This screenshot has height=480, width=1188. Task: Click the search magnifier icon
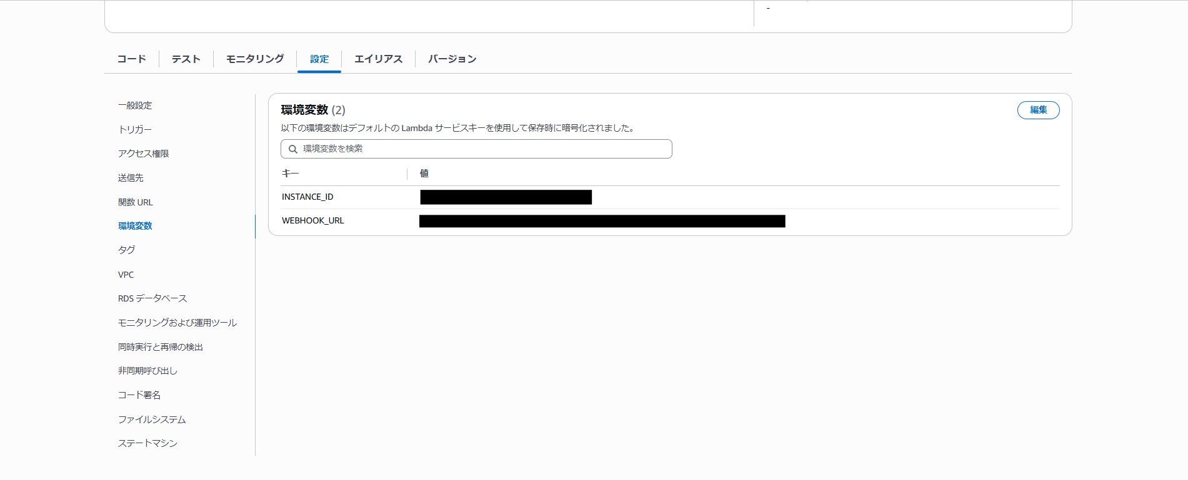(292, 149)
